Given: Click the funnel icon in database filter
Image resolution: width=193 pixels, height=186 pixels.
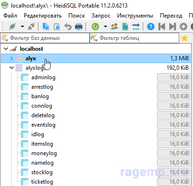Looking at the screenshot, I should tap(5, 38).
